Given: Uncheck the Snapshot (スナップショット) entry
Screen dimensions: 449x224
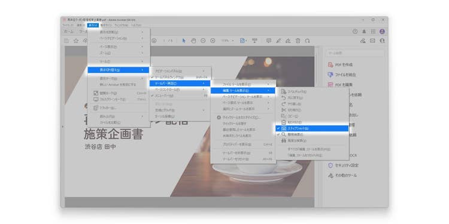Looking at the screenshot, I should 312,128.
